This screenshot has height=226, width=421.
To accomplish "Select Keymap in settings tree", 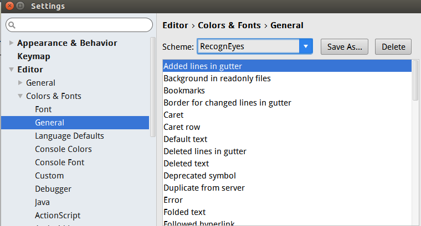I will tap(34, 56).
